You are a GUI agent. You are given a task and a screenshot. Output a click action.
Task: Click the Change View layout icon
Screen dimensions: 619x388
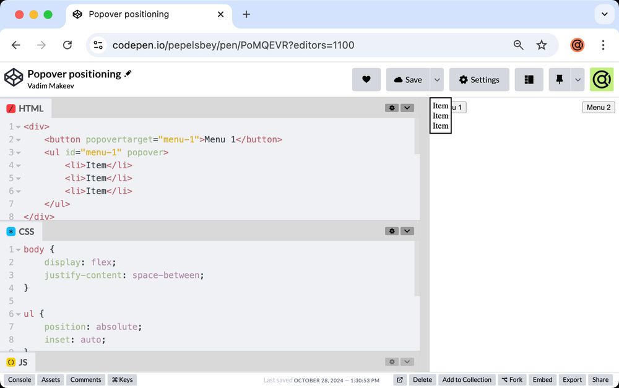click(x=529, y=79)
